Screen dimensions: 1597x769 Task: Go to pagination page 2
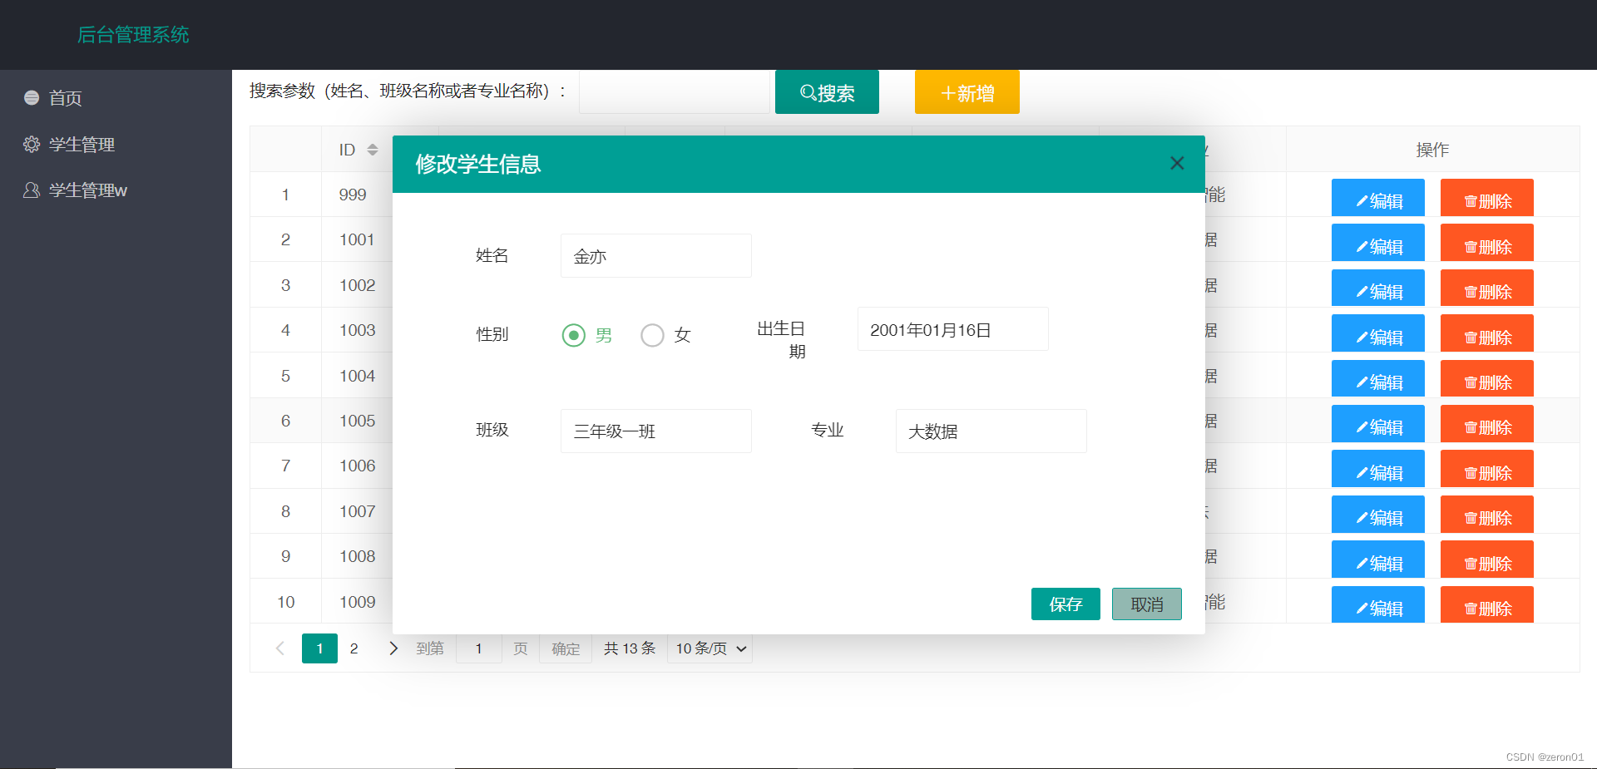coord(354,648)
